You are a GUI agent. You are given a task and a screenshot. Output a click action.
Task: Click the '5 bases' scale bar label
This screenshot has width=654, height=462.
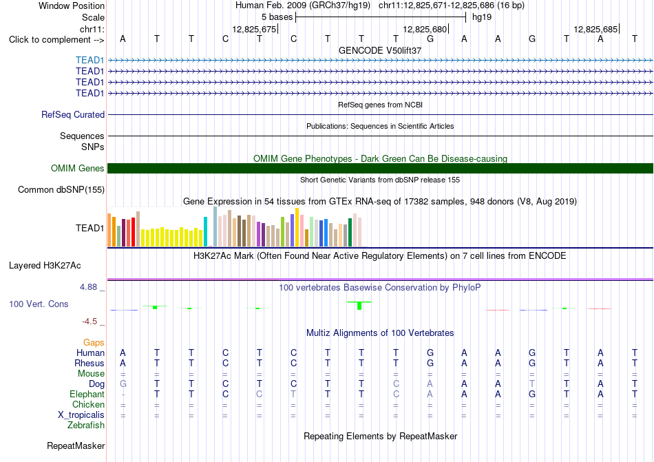277,17
